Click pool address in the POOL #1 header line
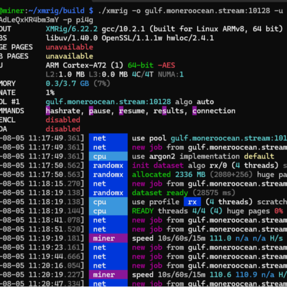The height and width of the screenshot is (287, 287). click(108, 102)
